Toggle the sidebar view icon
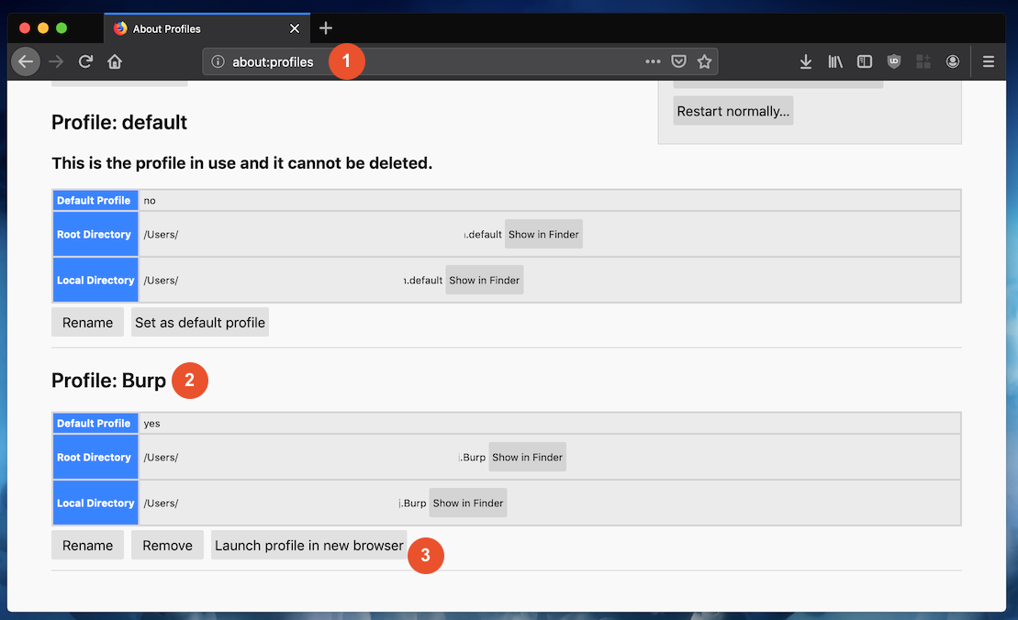 click(864, 61)
